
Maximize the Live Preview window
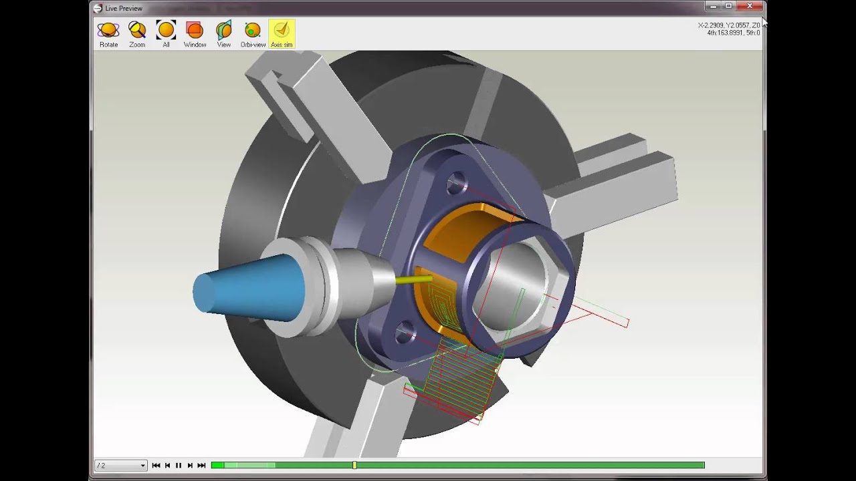tap(729, 7)
